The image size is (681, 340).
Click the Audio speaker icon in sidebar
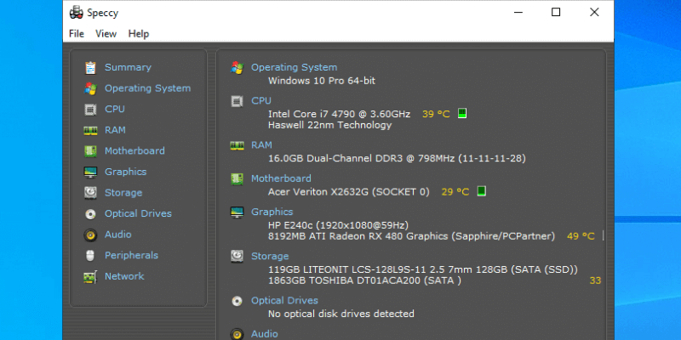tap(90, 235)
